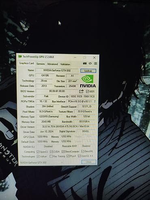
Task: Click the Device ID value field
Action: click(x=82, y=97)
